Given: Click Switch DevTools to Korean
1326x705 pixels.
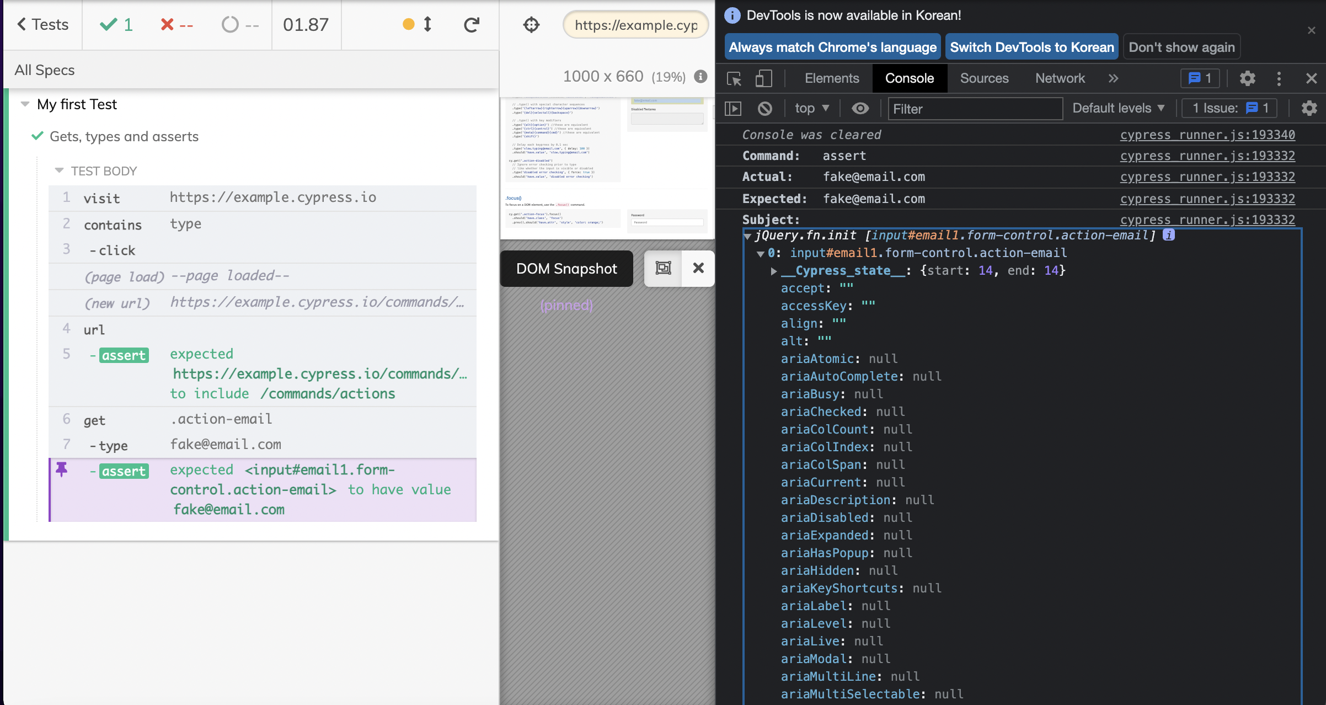Looking at the screenshot, I should (x=1032, y=47).
